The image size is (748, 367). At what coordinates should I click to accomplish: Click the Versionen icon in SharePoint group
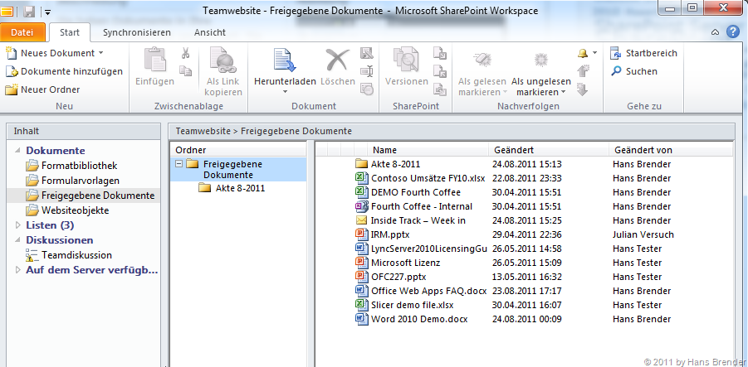click(406, 60)
